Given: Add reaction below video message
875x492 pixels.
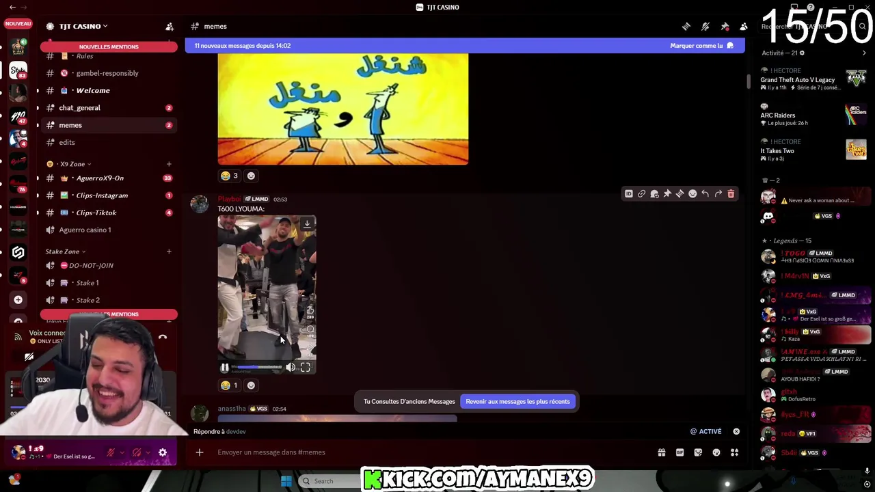Looking at the screenshot, I should pyautogui.click(x=251, y=385).
